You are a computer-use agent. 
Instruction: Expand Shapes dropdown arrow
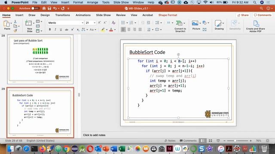(208, 23)
